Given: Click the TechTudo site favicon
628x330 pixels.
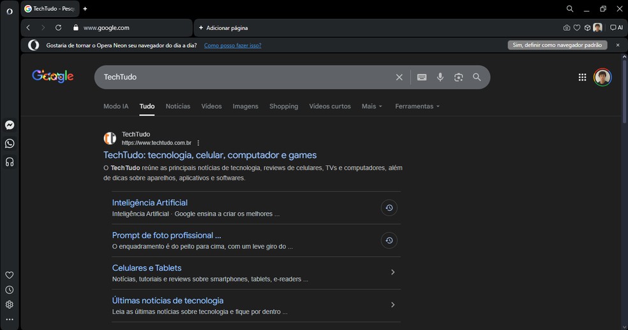Looking at the screenshot, I should pos(110,138).
